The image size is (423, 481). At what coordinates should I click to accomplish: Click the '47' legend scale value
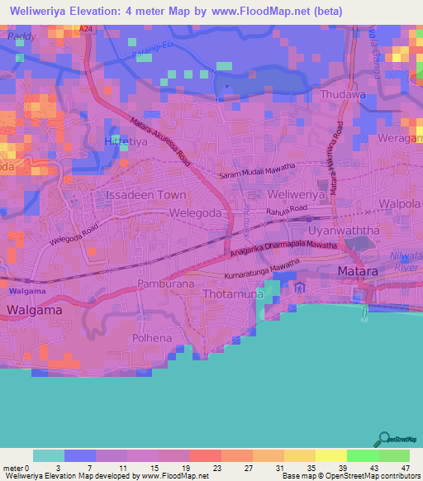(x=406, y=469)
